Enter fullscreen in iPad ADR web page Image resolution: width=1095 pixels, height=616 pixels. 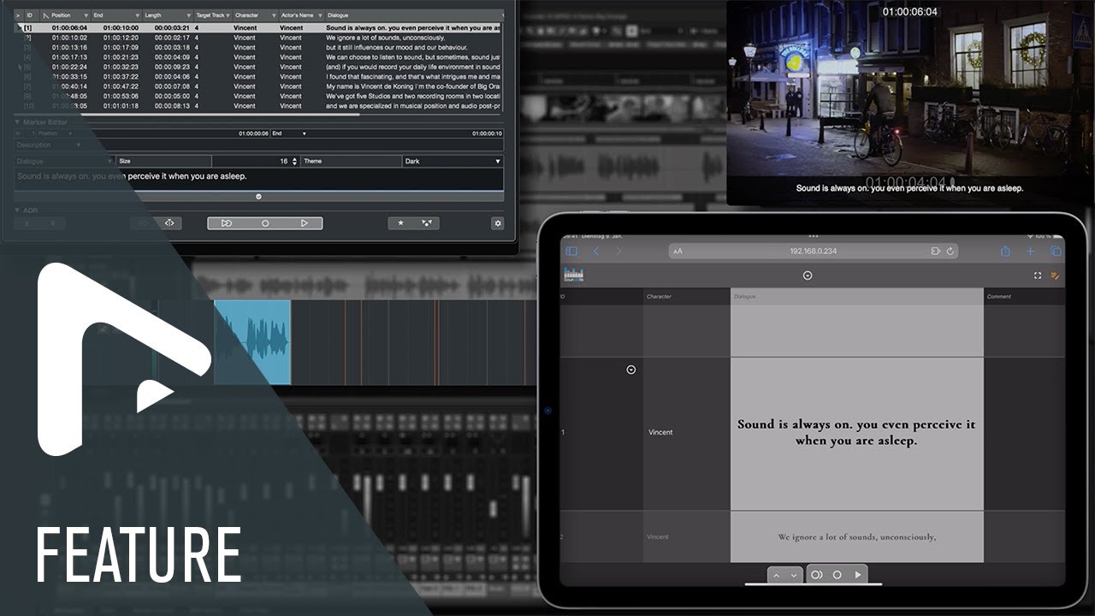point(1038,275)
